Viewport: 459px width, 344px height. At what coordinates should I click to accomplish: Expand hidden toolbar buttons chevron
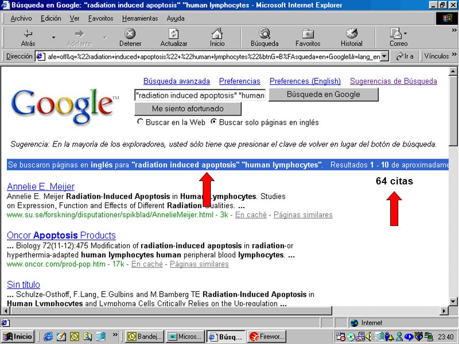click(454, 30)
